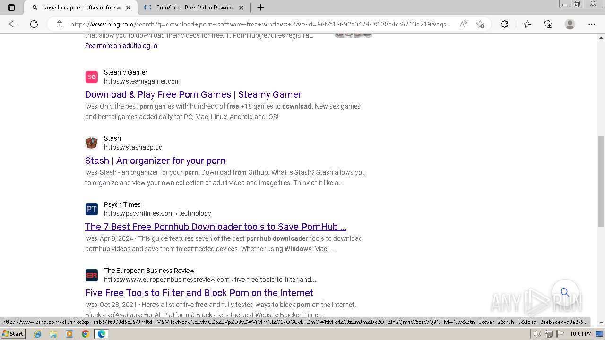Open the Windows Start menu
Image resolution: width=605 pixels, height=340 pixels.
[x=13, y=334]
